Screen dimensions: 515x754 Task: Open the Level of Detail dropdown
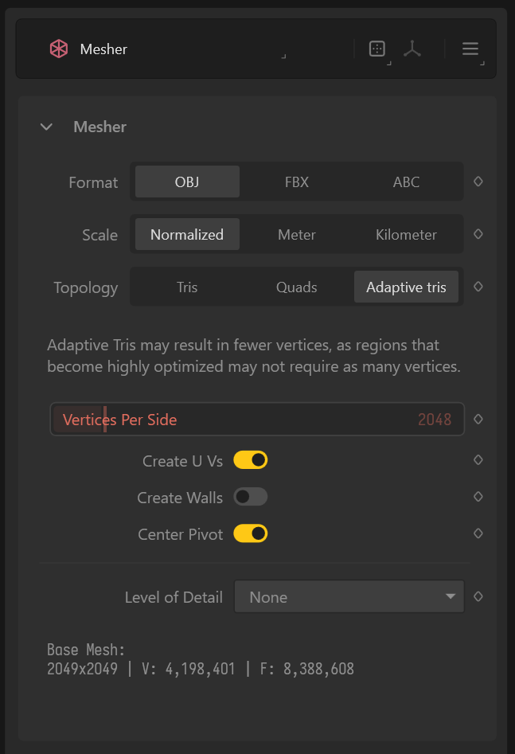(x=349, y=596)
